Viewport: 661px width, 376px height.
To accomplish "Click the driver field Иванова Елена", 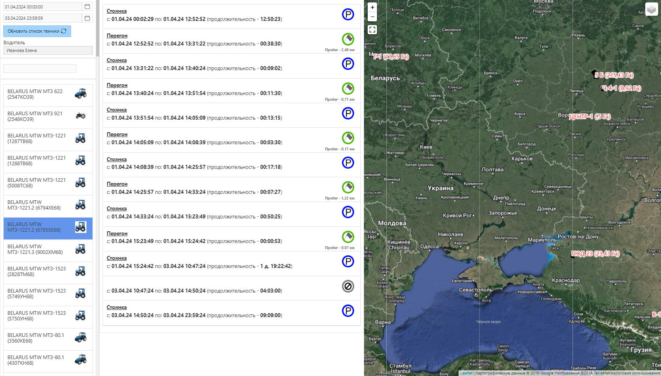I will pyautogui.click(x=48, y=50).
